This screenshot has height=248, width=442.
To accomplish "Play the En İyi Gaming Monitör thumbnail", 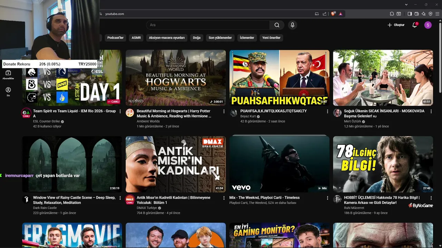I will 279,235.
